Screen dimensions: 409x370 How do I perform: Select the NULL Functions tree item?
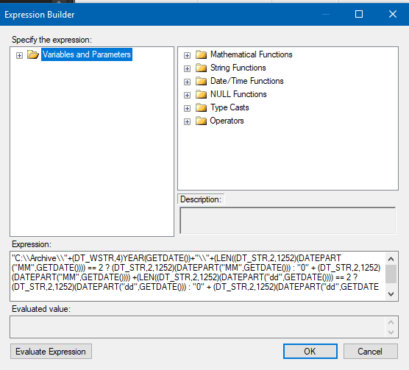238,94
